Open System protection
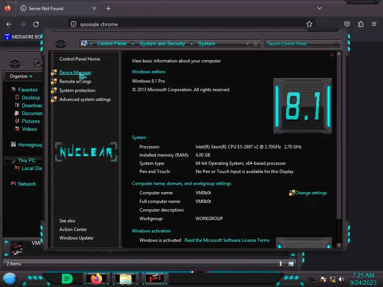Screen dimensions: 383x287 77,90
